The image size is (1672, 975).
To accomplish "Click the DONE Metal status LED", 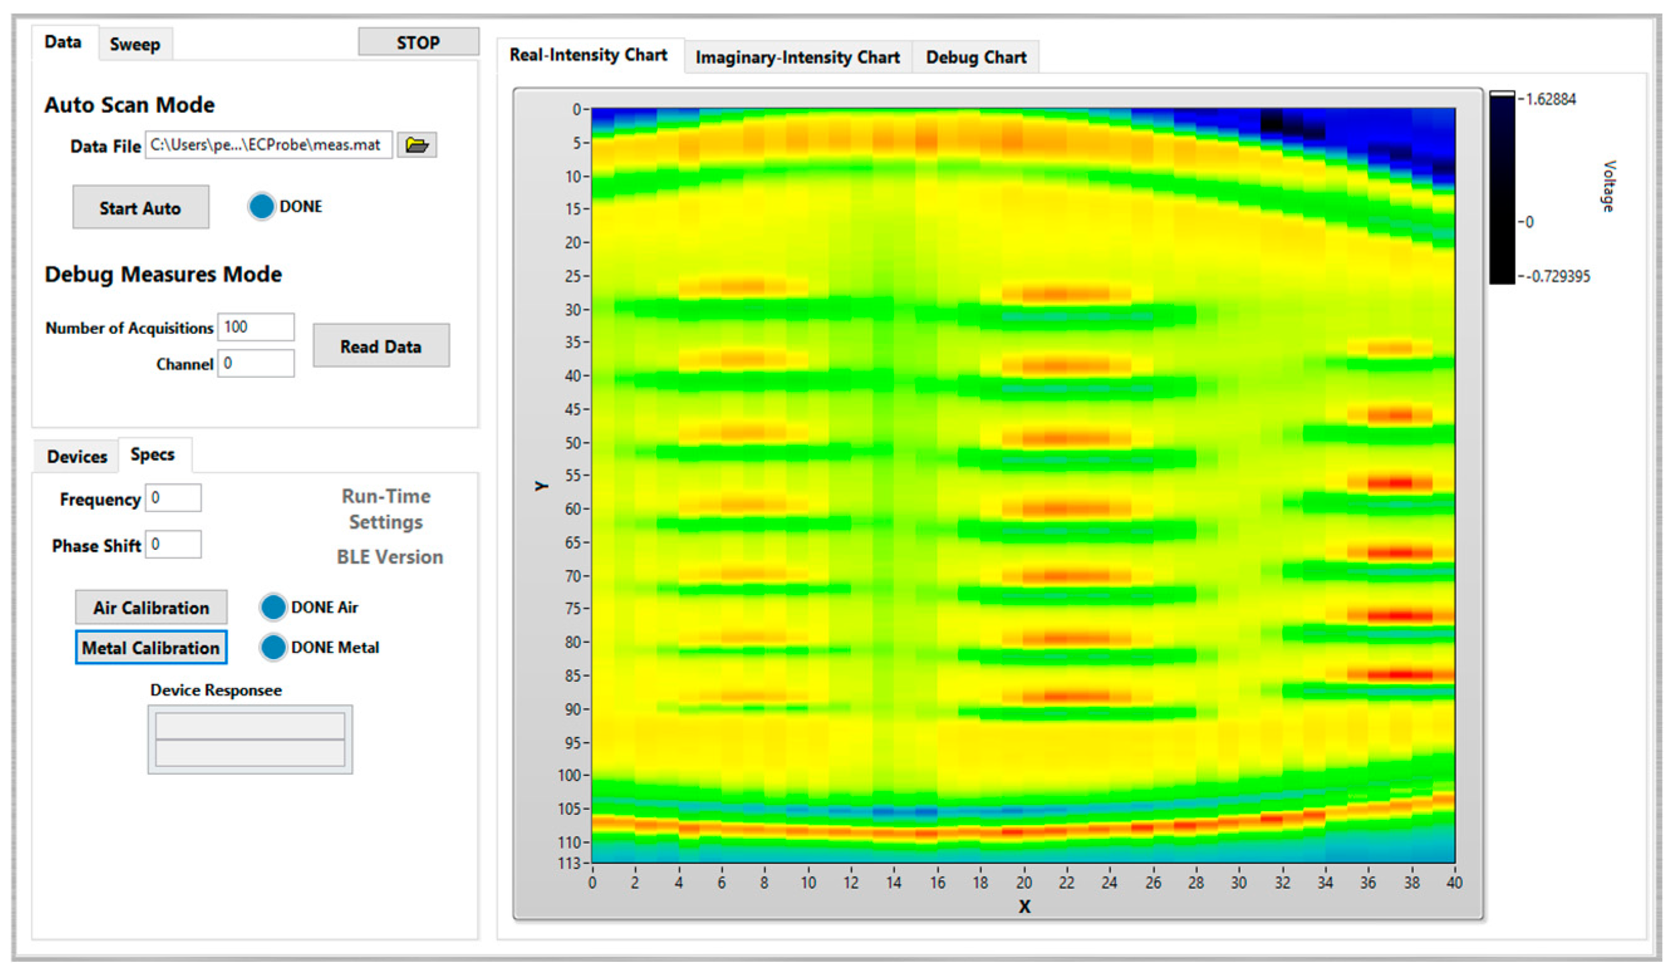I will (x=272, y=647).
